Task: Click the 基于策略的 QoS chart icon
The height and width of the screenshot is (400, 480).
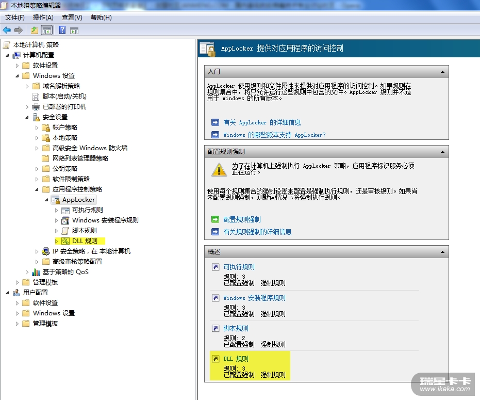Action: 36,272
